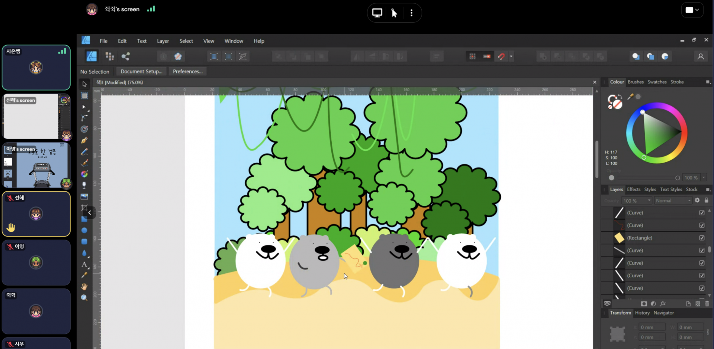Open the File menu
The height and width of the screenshot is (349, 714).
click(103, 41)
